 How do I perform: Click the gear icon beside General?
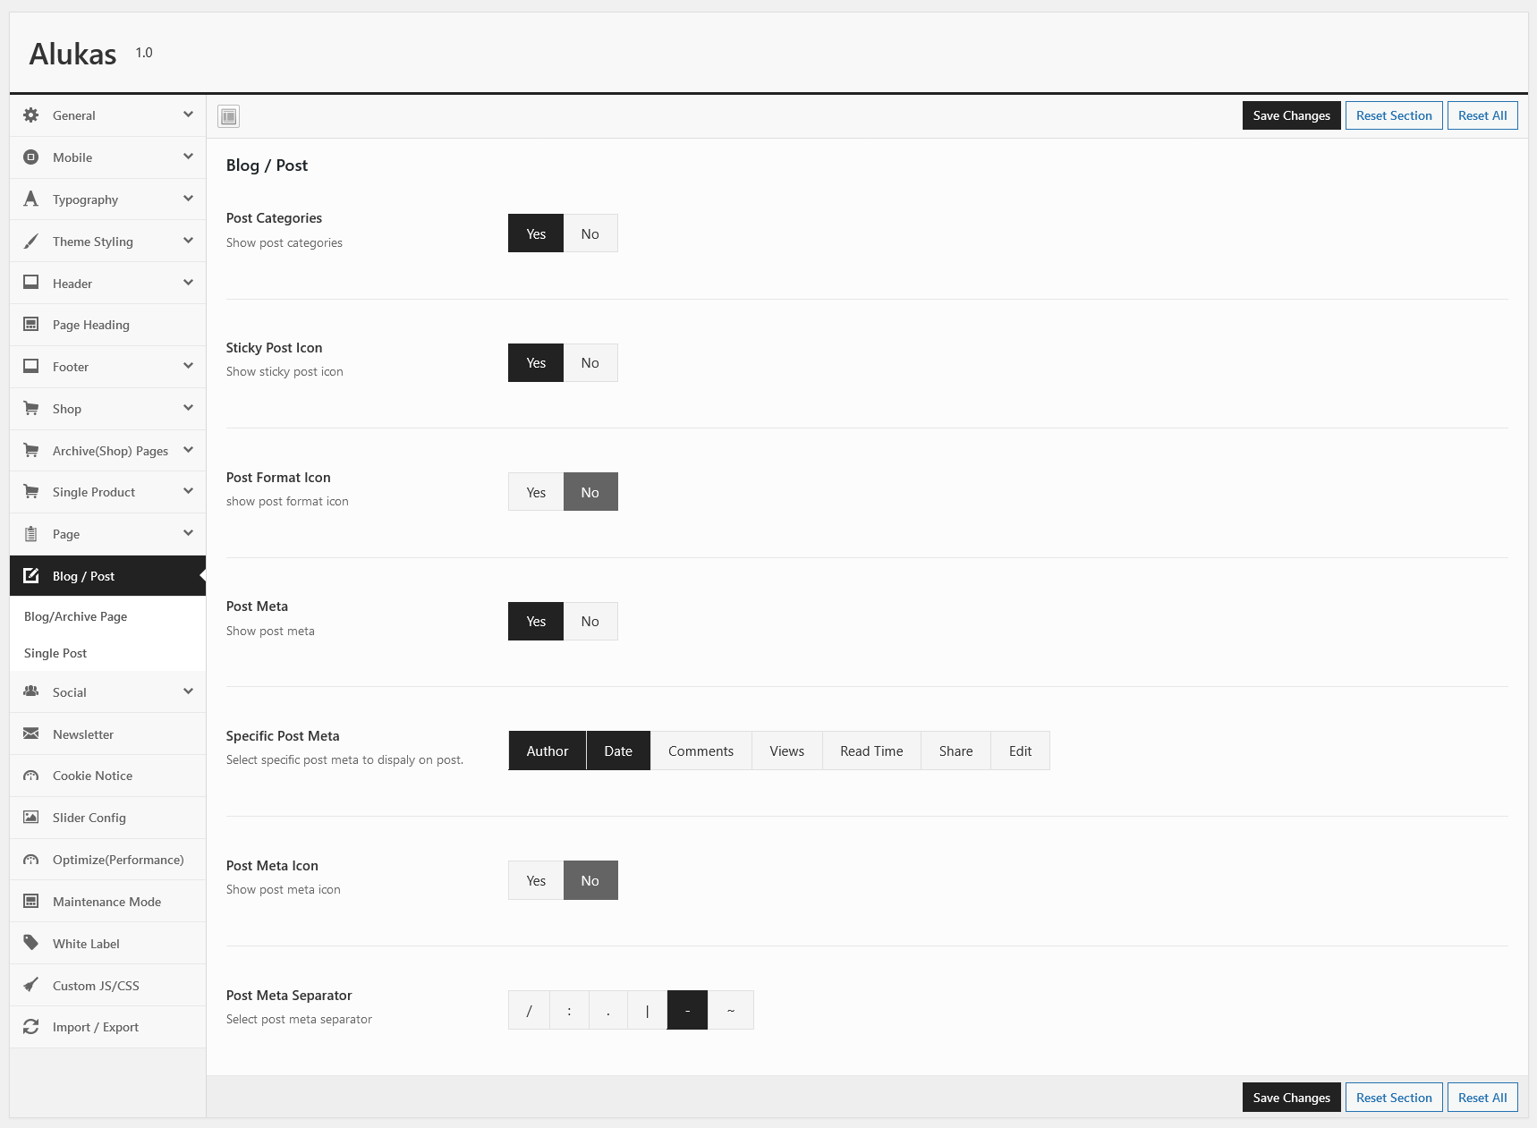[31, 115]
